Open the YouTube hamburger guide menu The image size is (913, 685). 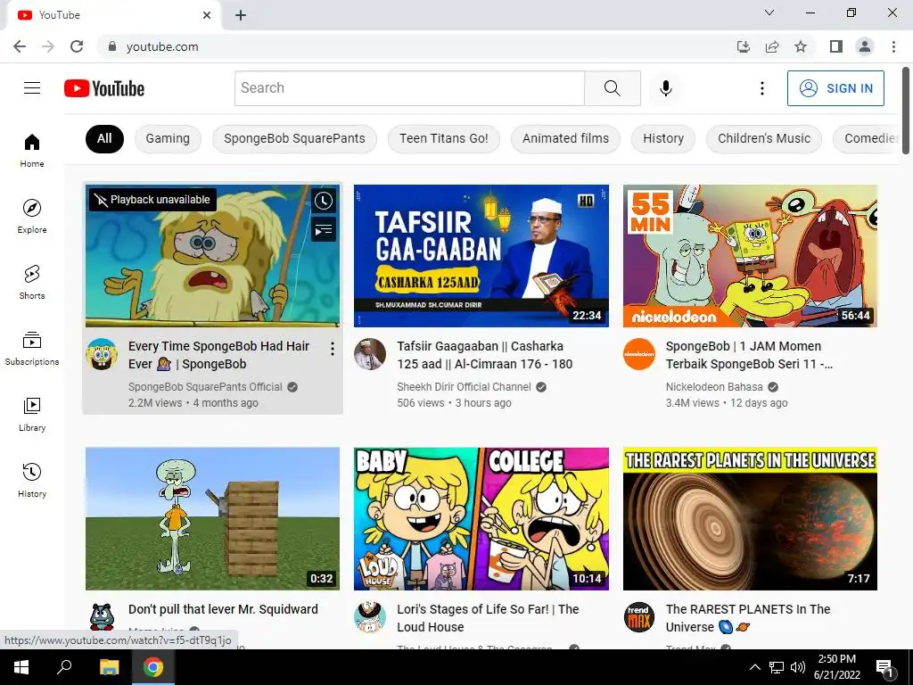(x=32, y=88)
